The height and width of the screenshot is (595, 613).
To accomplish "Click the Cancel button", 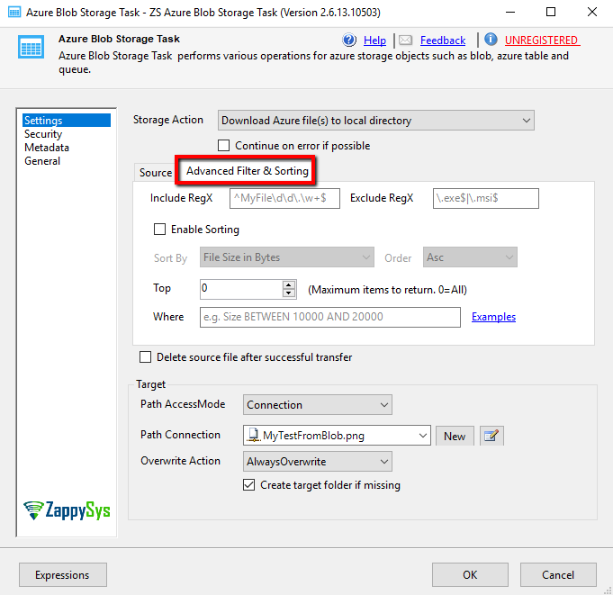I will click(558, 574).
